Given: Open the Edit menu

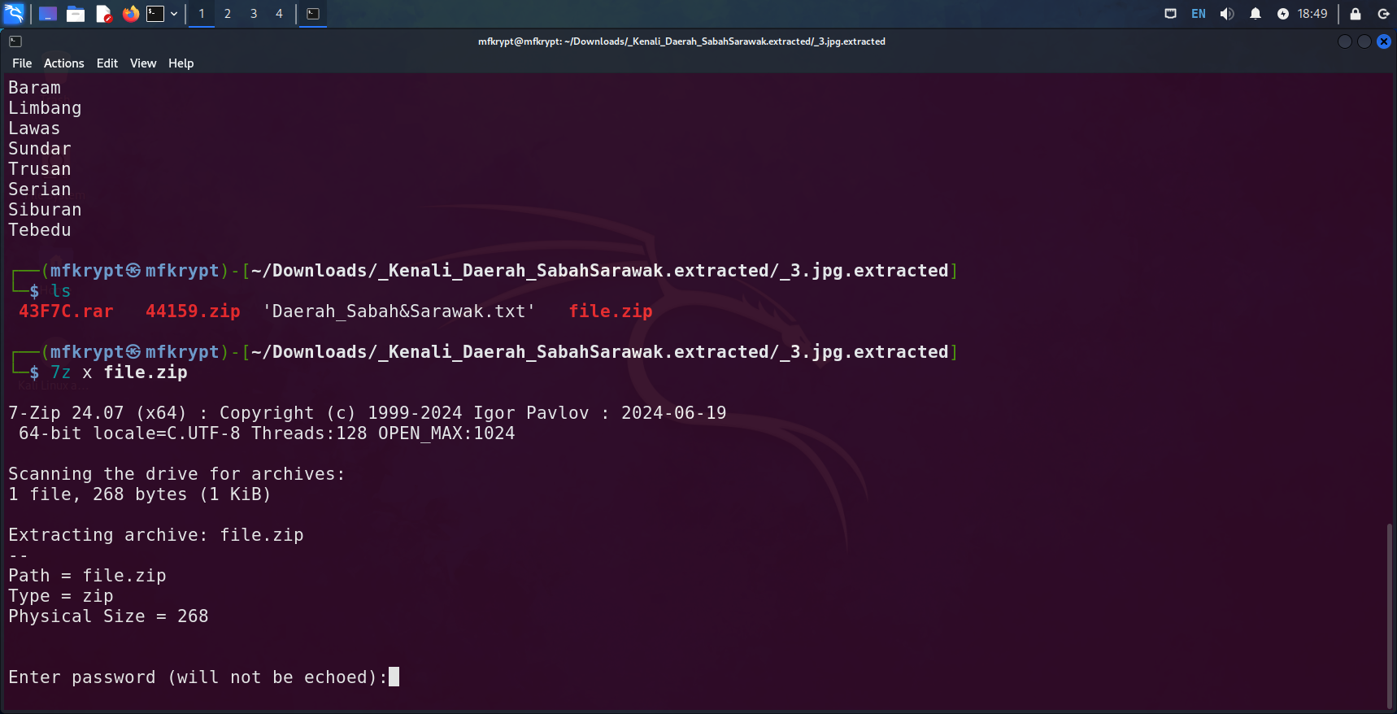Looking at the screenshot, I should click(107, 63).
